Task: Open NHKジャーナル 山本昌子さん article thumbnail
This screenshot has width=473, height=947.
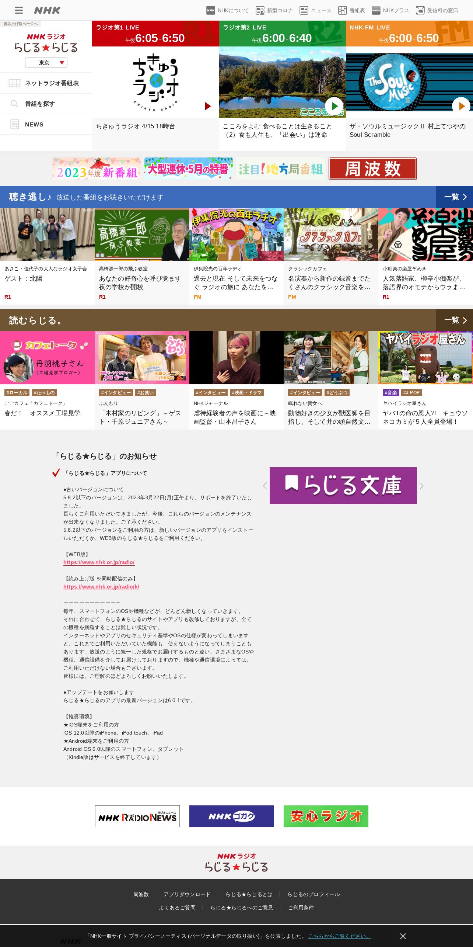Action: (236, 358)
